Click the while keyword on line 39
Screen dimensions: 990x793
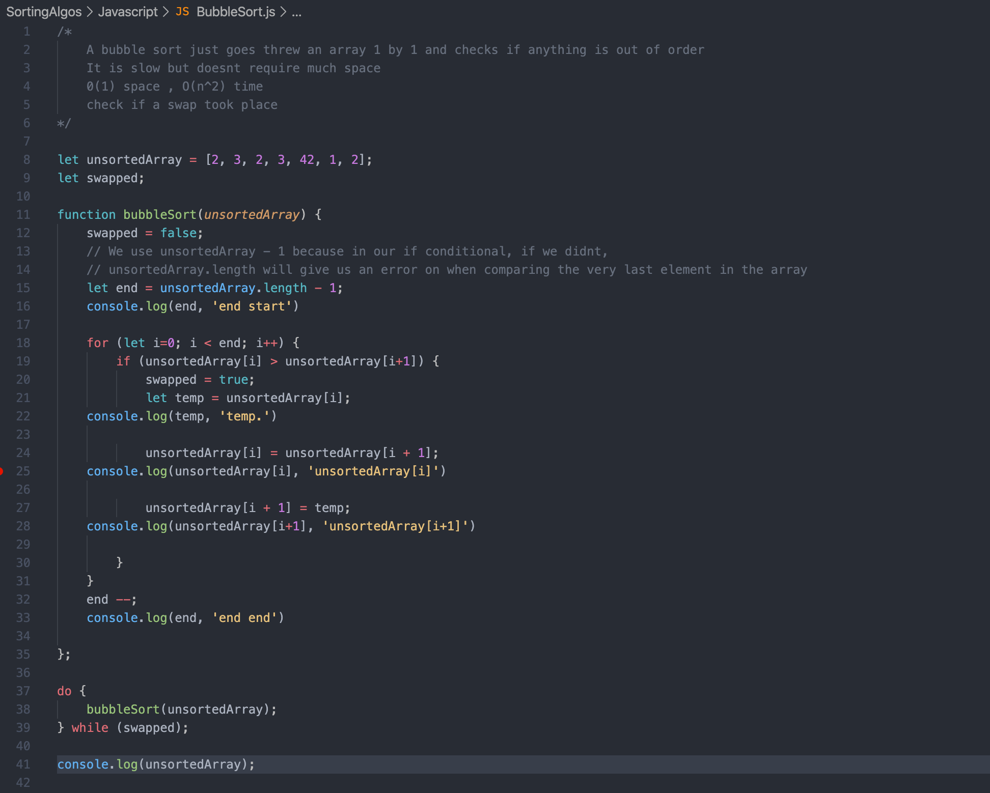click(90, 728)
